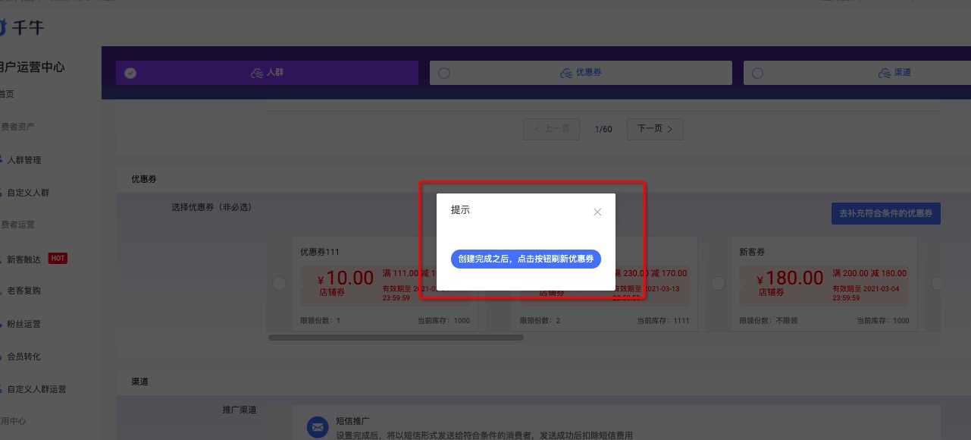Go to previous page with 上一页
Viewport: 971px width, 440px height.
[x=551, y=129]
